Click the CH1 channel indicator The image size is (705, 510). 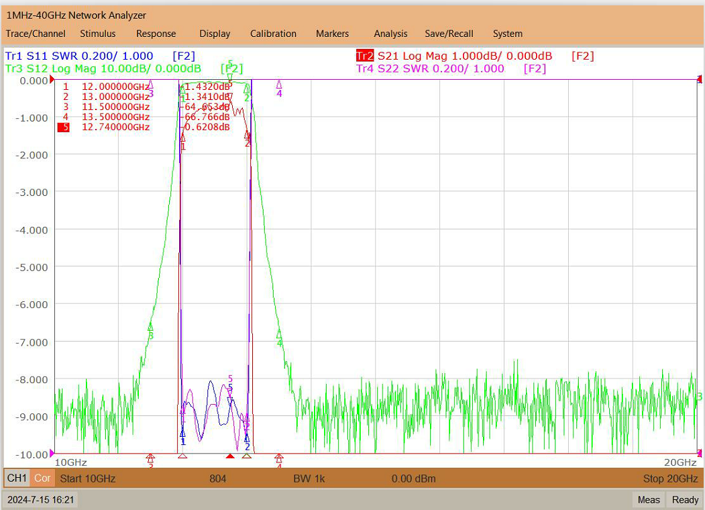click(x=17, y=478)
